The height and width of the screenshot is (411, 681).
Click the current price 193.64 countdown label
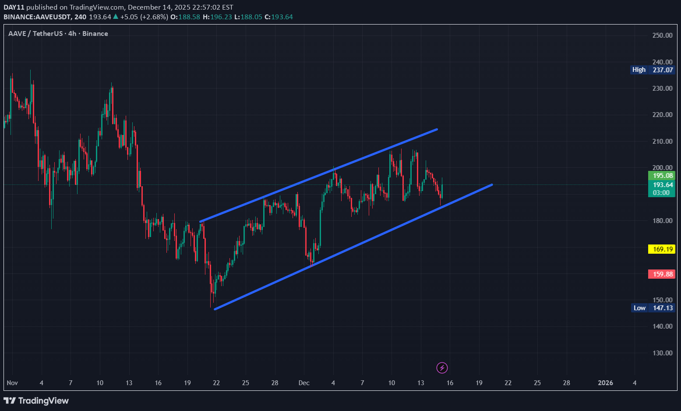click(662, 189)
